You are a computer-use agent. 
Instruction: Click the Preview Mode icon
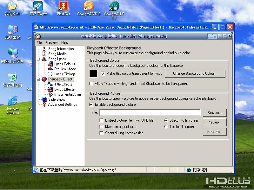50,69
